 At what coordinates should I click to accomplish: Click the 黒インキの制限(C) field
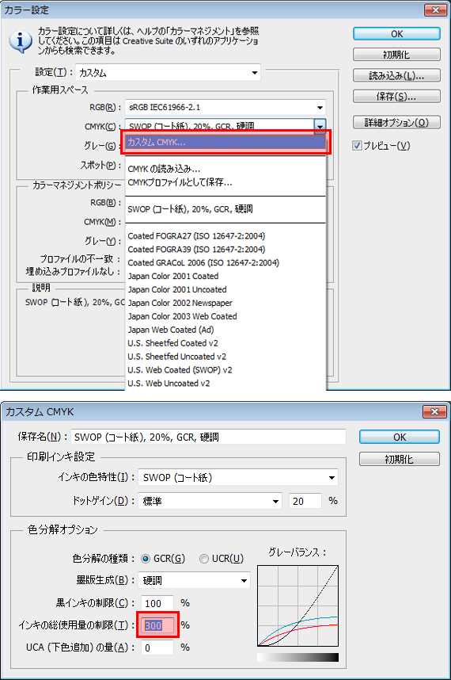pyautogui.click(x=157, y=603)
